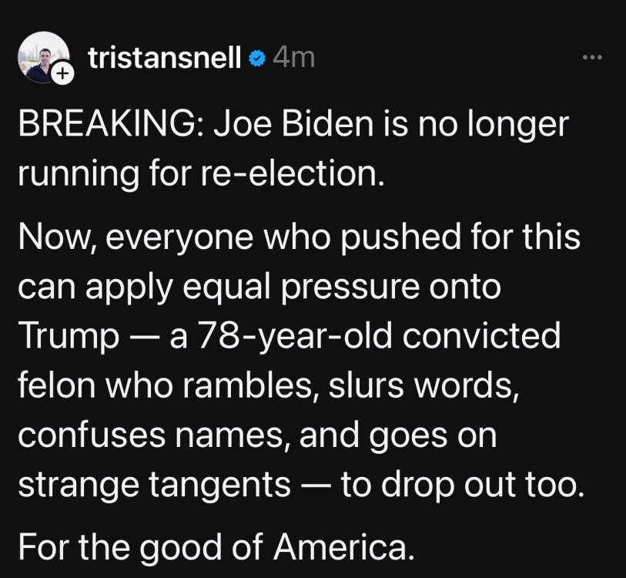Open the tristansnell username link
This screenshot has width=626, height=578.
(166, 58)
